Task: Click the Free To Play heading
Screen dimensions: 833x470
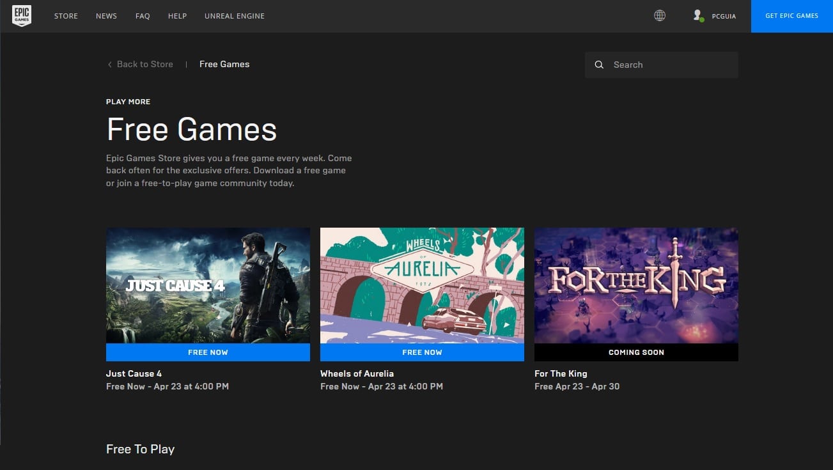Action: (x=140, y=449)
